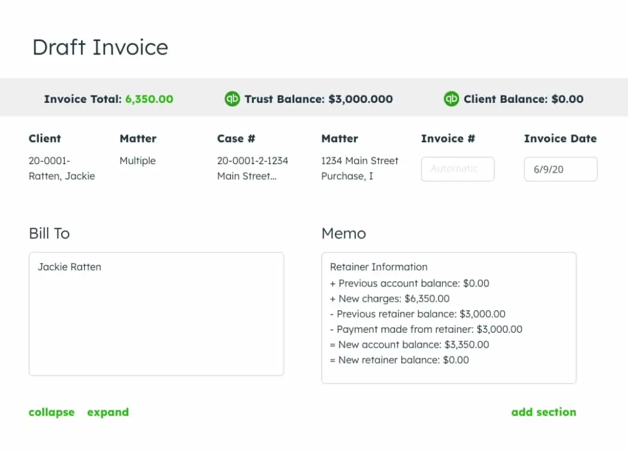Click the QuickBooks icon beside Client Balance
This screenshot has height=452, width=628.
coord(450,99)
